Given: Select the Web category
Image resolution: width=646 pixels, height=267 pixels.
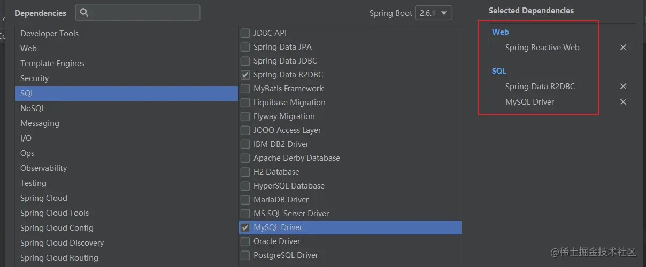Looking at the screenshot, I should tap(126, 49).
